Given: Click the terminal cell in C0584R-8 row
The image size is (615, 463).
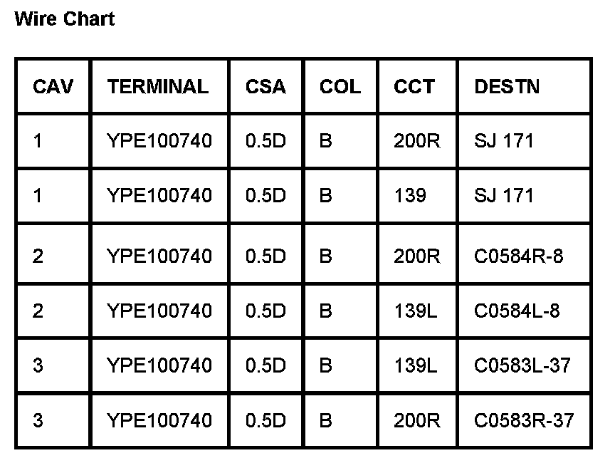Looking at the screenshot, I should pos(159,256).
